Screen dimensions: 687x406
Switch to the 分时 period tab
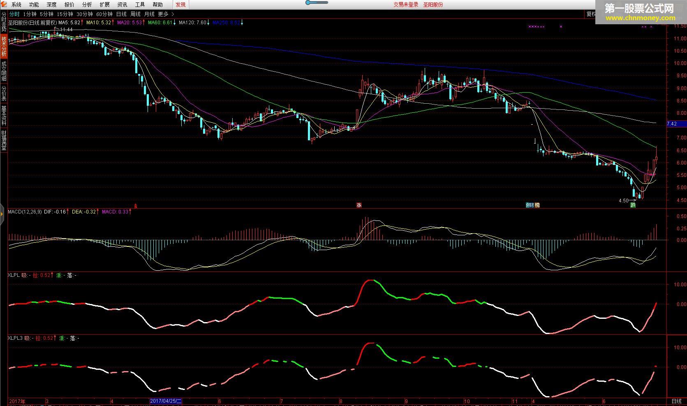14,14
